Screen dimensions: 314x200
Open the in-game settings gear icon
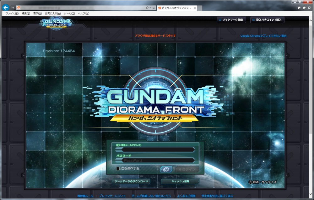[167, 169]
